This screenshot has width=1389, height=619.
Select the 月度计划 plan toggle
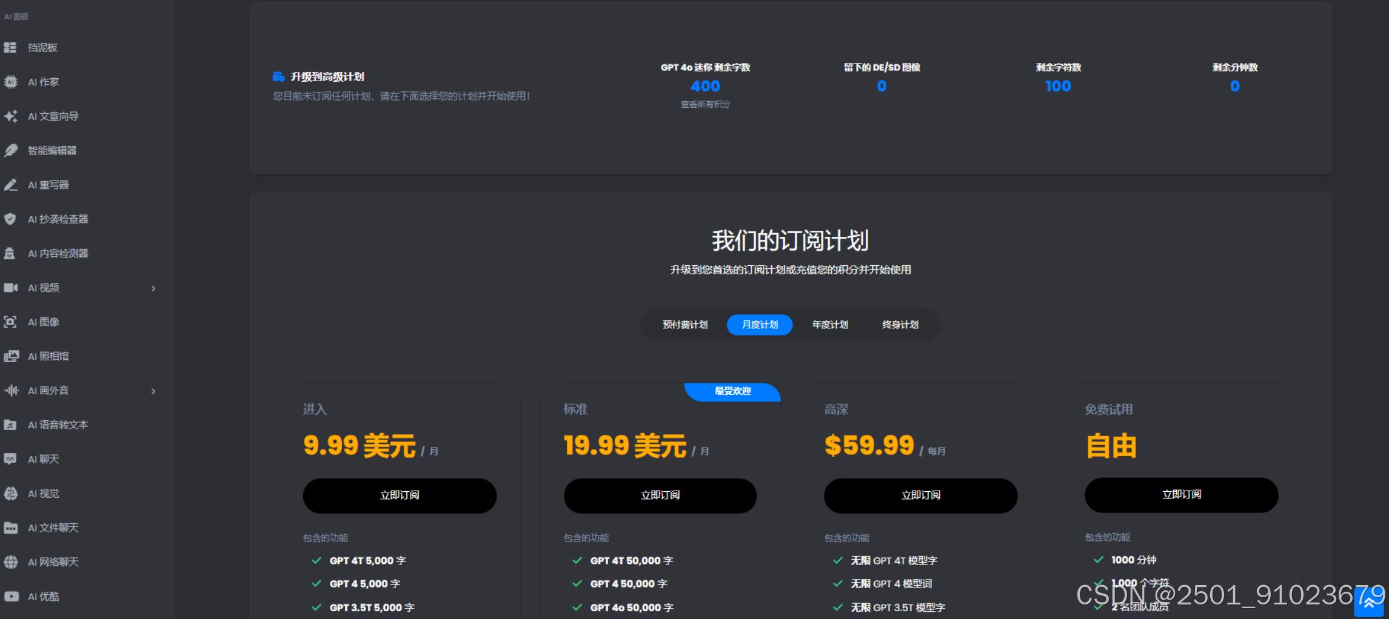[x=760, y=325]
